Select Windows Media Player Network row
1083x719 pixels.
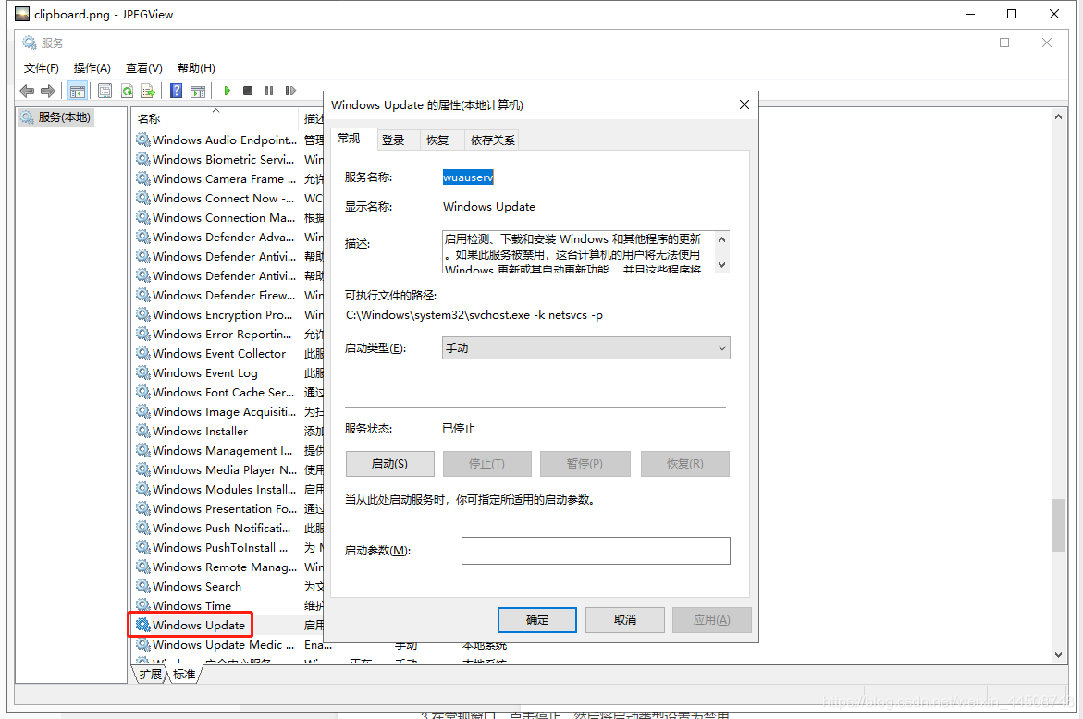pyautogui.click(x=225, y=469)
